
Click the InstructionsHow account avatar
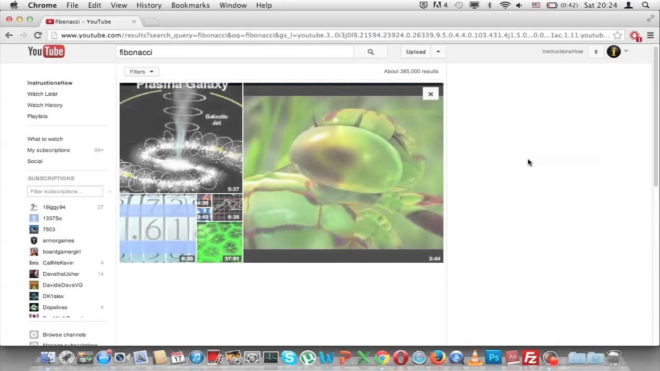(x=614, y=52)
